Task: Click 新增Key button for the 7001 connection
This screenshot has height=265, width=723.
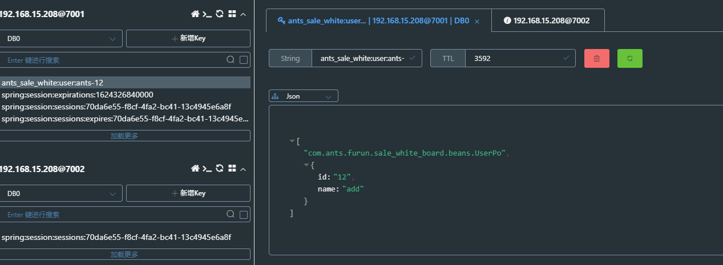Action: (188, 38)
